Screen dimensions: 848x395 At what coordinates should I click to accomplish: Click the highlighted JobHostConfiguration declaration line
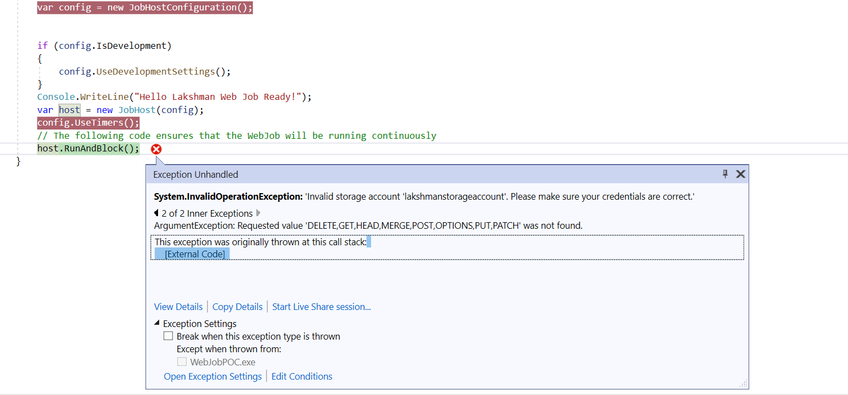click(x=144, y=7)
